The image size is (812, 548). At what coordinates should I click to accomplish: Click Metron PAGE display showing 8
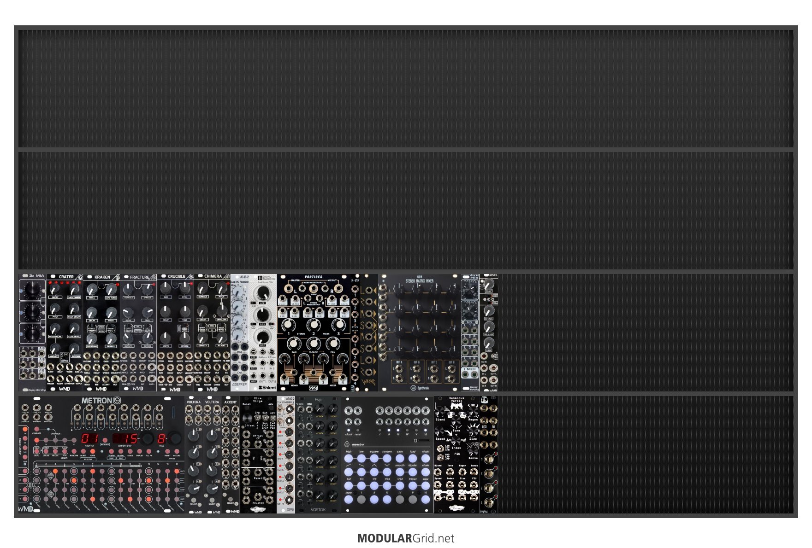click(161, 438)
